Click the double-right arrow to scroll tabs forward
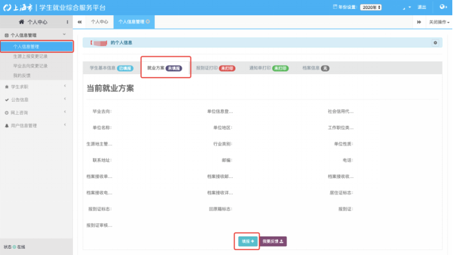 (419, 22)
